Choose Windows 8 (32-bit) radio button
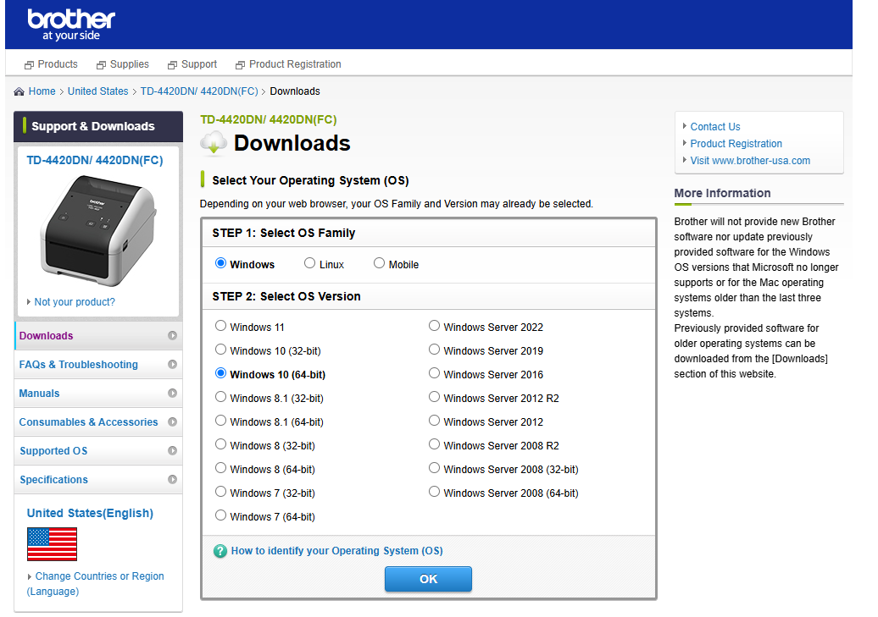The width and height of the screenshot is (878, 617). tap(220, 444)
